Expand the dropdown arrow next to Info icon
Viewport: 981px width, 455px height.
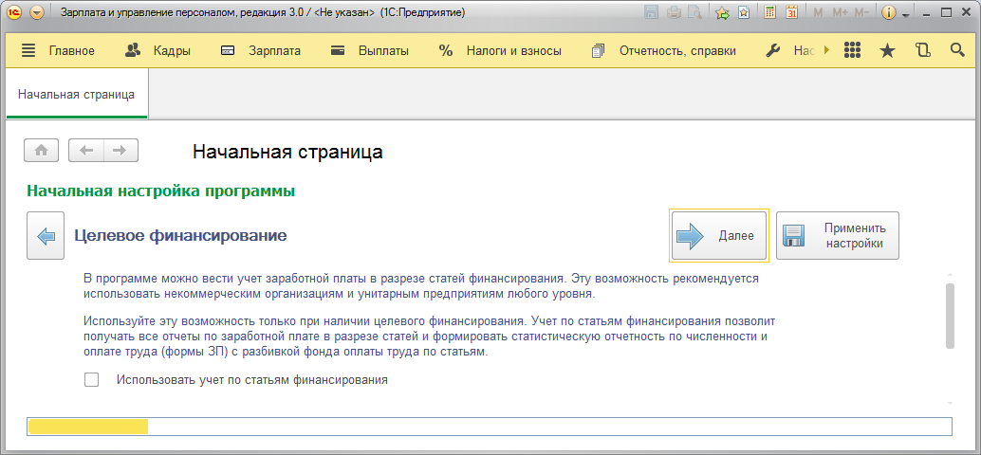tap(905, 14)
